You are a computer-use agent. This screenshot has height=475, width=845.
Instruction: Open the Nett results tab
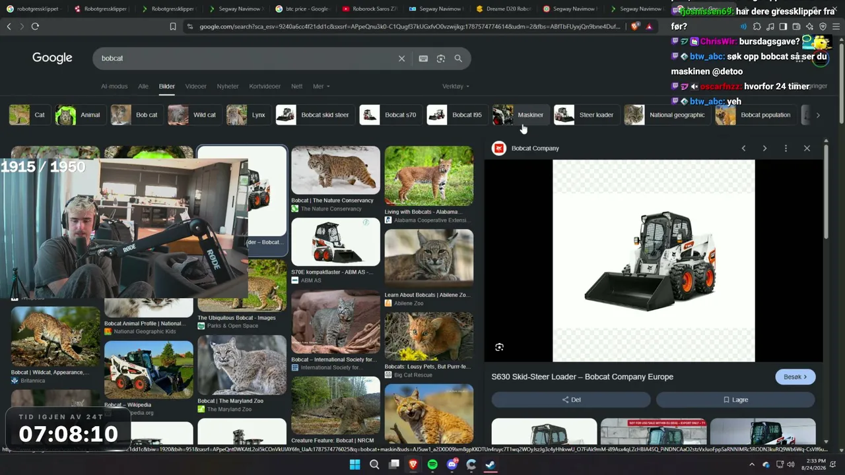297,86
